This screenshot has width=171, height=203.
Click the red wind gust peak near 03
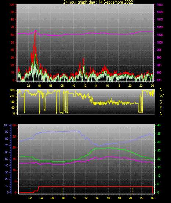(x=35, y=32)
